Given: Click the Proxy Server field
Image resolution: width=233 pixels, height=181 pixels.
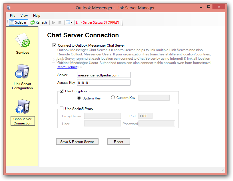Looking at the screenshot, I should click(x=103, y=116).
